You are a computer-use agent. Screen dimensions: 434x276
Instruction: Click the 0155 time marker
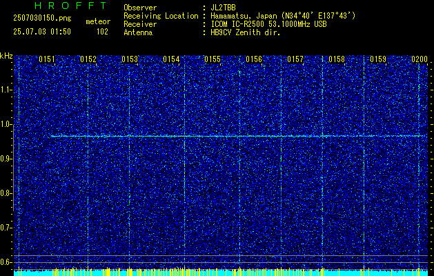point(213,59)
